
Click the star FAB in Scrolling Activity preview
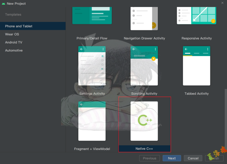[153, 59]
